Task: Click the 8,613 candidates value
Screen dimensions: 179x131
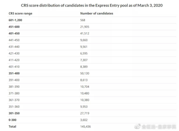Action: tap(84, 80)
